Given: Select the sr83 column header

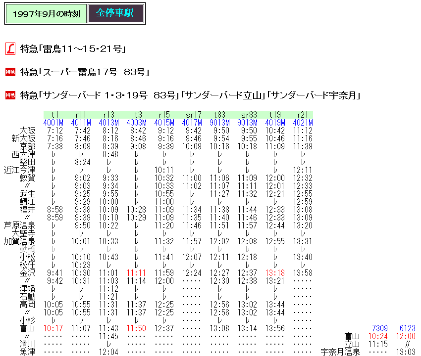Looking at the screenshot, I should tap(249, 115).
